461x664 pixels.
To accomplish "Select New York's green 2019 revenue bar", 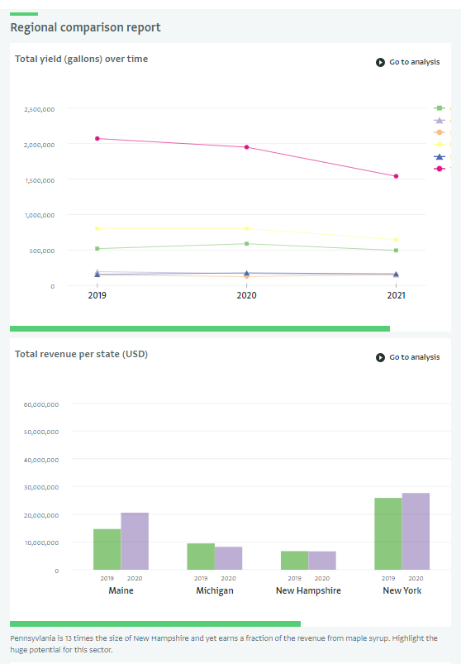I will pyautogui.click(x=387, y=533).
